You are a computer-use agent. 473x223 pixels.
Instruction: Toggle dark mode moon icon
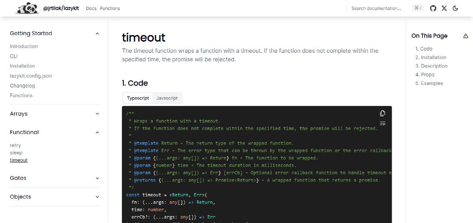tap(455, 8)
